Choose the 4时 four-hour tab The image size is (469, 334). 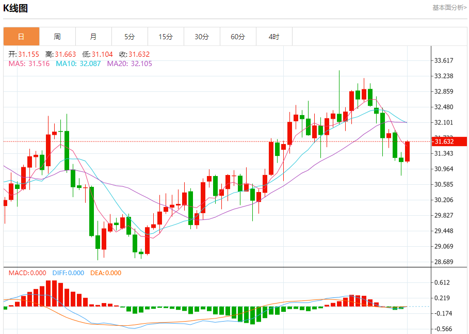coord(274,37)
